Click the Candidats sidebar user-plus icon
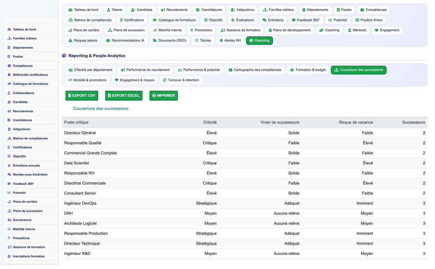435x269 pixels. coord(9,102)
